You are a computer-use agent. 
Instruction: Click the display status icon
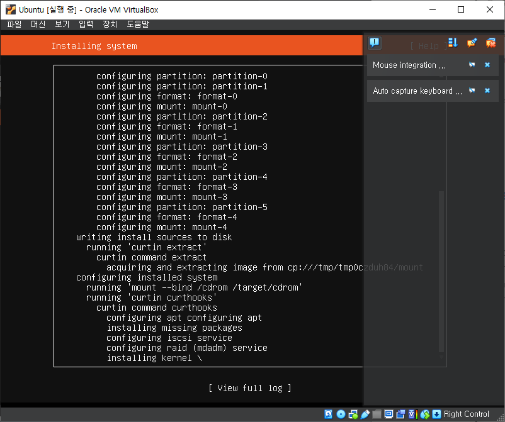pyautogui.click(x=389, y=414)
